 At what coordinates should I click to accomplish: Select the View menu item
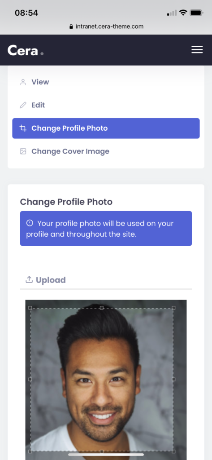[106, 82]
